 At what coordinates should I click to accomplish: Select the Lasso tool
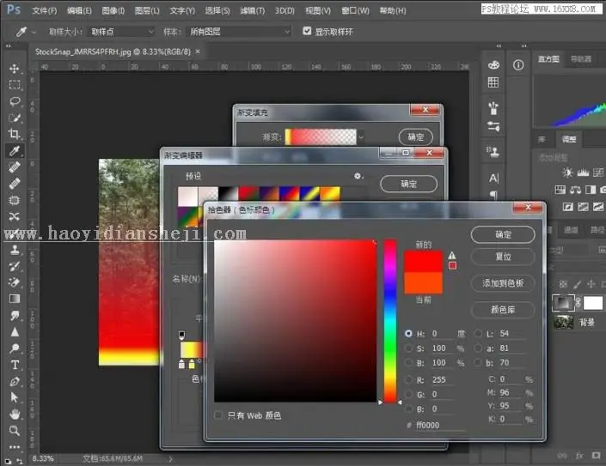coord(15,101)
